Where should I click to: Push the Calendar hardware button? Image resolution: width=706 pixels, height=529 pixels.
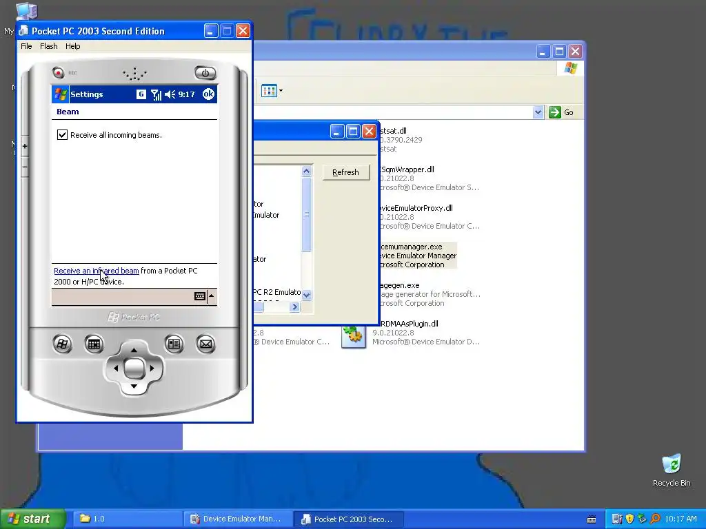tap(94, 344)
